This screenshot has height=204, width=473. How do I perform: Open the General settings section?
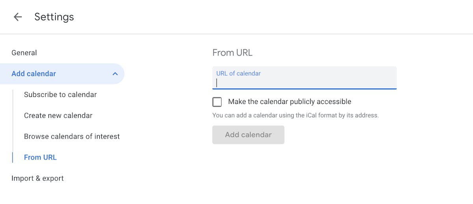tap(24, 53)
